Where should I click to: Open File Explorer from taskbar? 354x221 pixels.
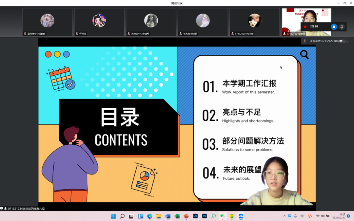click(x=159, y=216)
